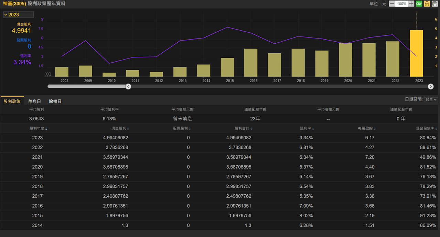Print the page with the printer icon
The height and width of the screenshot is (237, 440).
pyautogui.click(x=435, y=4)
